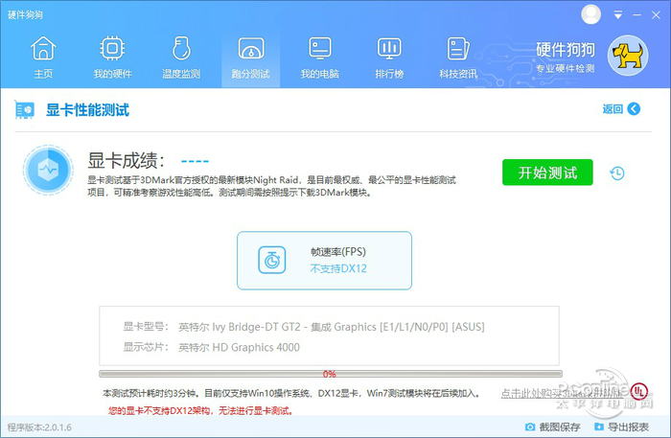Minimize the 硬件狗狗 window
This screenshot has height=438, width=671.
tap(637, 15)
